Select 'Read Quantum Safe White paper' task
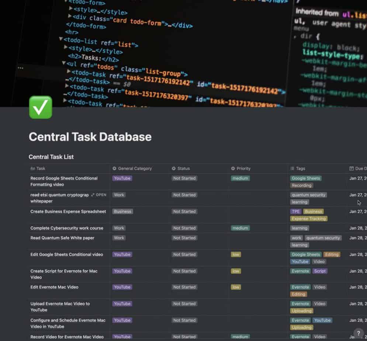 [x=62, y=238]
